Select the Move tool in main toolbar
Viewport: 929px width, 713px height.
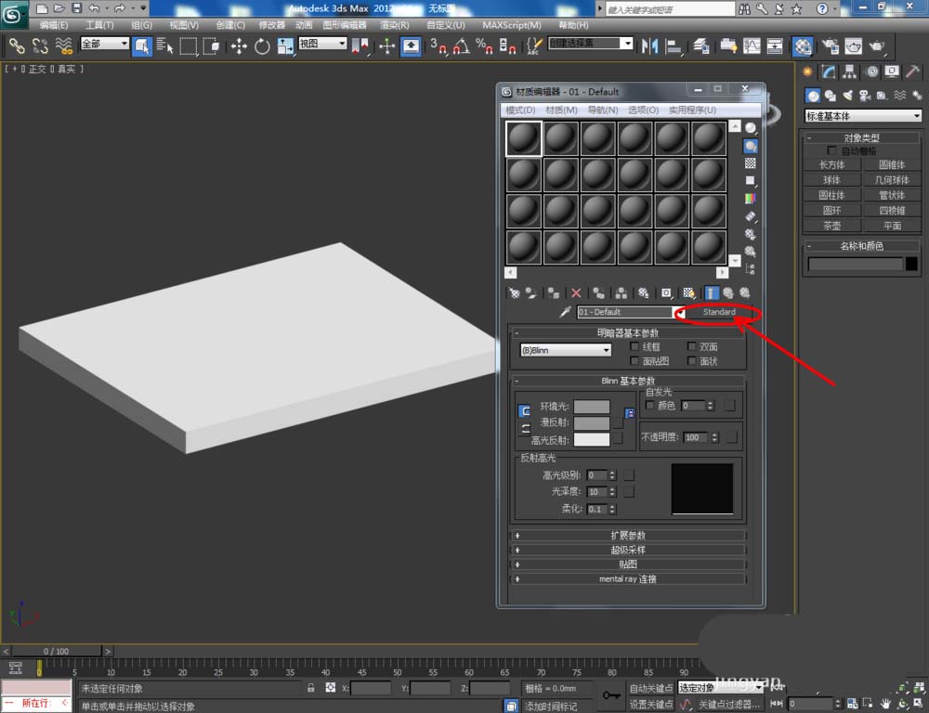(240, 45)
